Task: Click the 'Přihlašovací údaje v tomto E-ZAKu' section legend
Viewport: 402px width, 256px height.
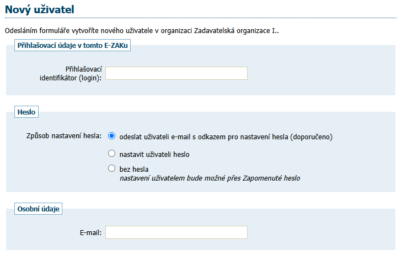Action: click(x=73, y=46)
